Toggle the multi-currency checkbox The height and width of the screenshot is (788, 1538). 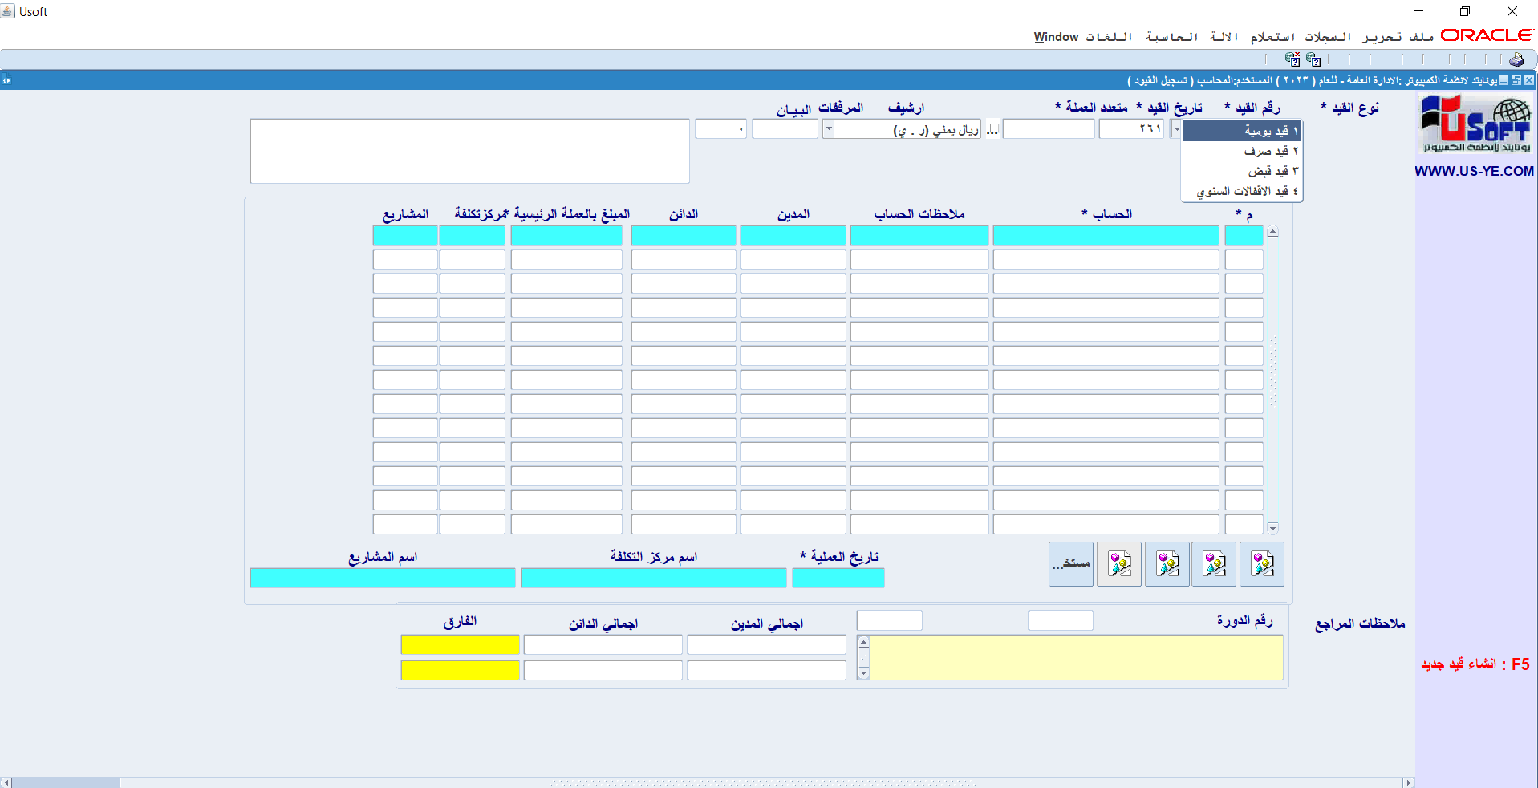point(992,129)
